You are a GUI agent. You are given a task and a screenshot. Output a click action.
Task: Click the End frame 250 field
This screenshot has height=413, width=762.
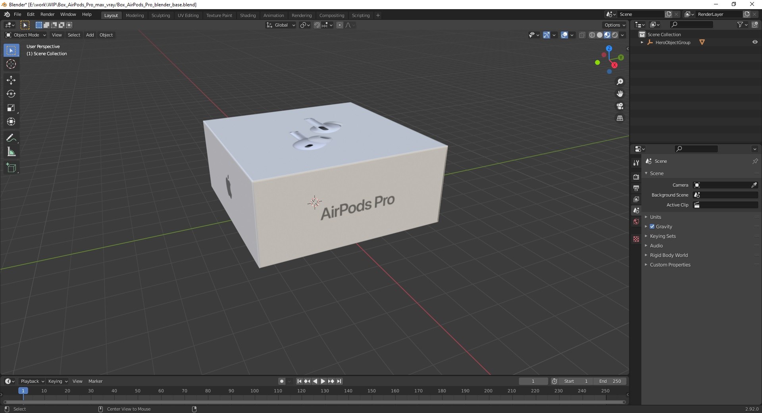[610, 381]
